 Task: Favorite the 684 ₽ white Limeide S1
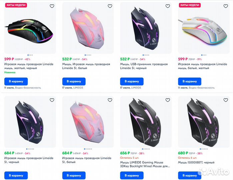(x=110, y=100)
